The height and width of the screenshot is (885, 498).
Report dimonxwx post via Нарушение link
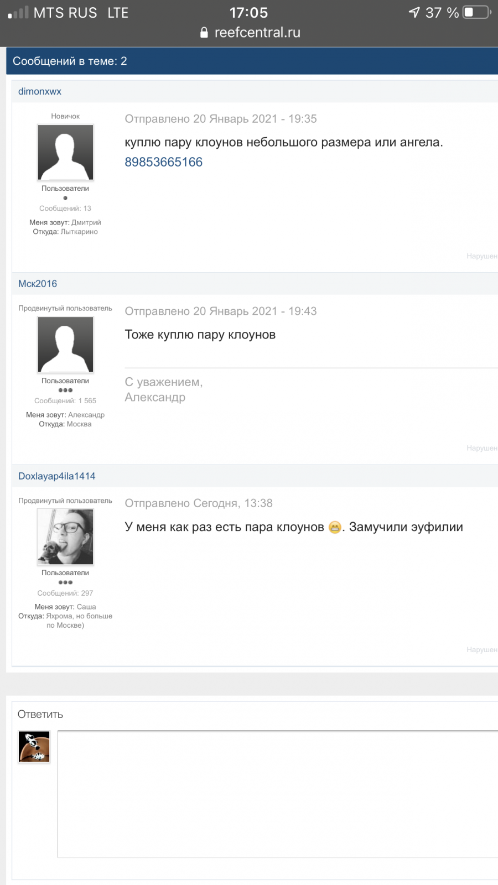tap(482, 256)
